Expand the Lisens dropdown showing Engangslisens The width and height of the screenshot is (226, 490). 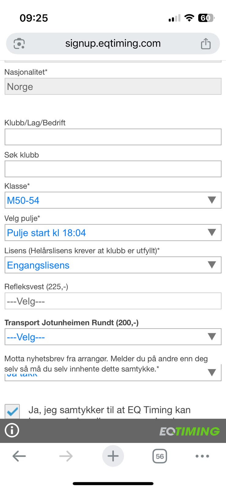113,265
